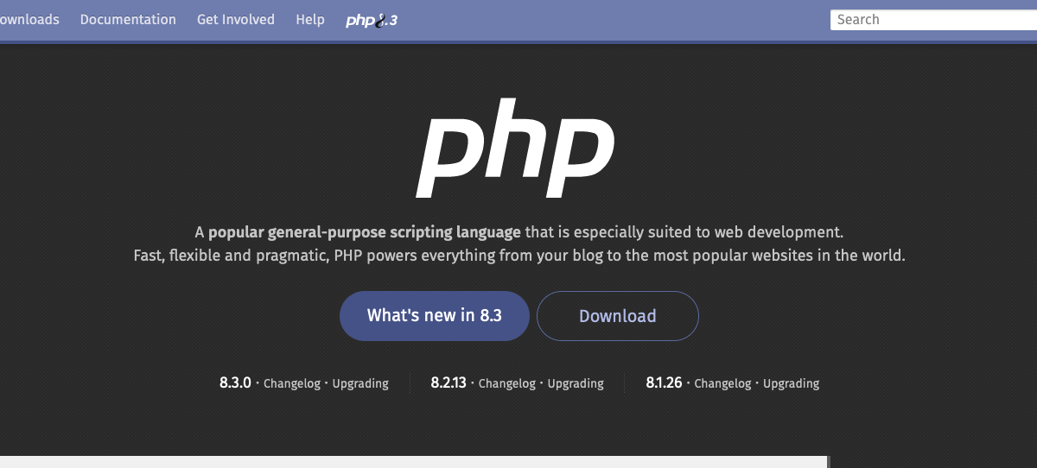The image size is (1037, 468).
Task: Open Changelog for version 8.3.0
Action: point(292,383)
